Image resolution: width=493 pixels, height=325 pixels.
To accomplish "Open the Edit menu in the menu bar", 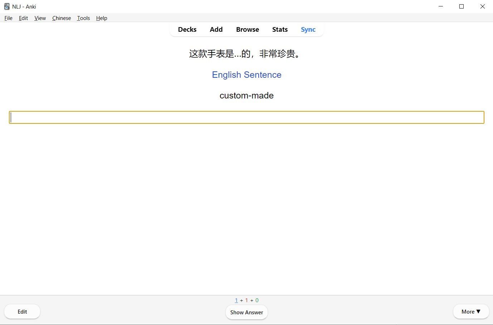I will tap(23, 18).
